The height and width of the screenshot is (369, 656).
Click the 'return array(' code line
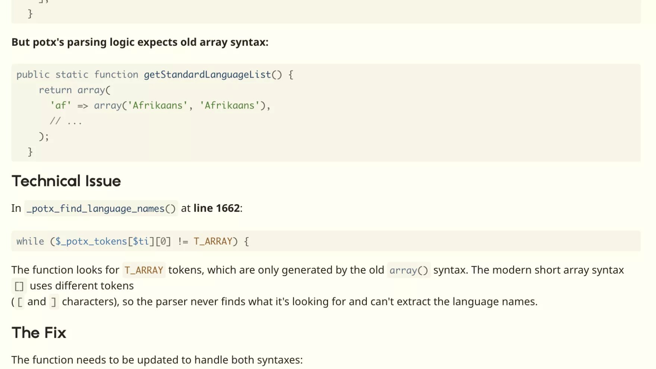[75, 90]
